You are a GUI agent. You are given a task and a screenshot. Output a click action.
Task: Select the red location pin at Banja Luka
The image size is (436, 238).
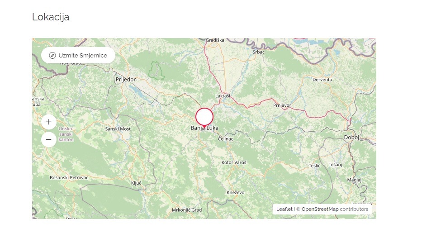coord(204,118)
